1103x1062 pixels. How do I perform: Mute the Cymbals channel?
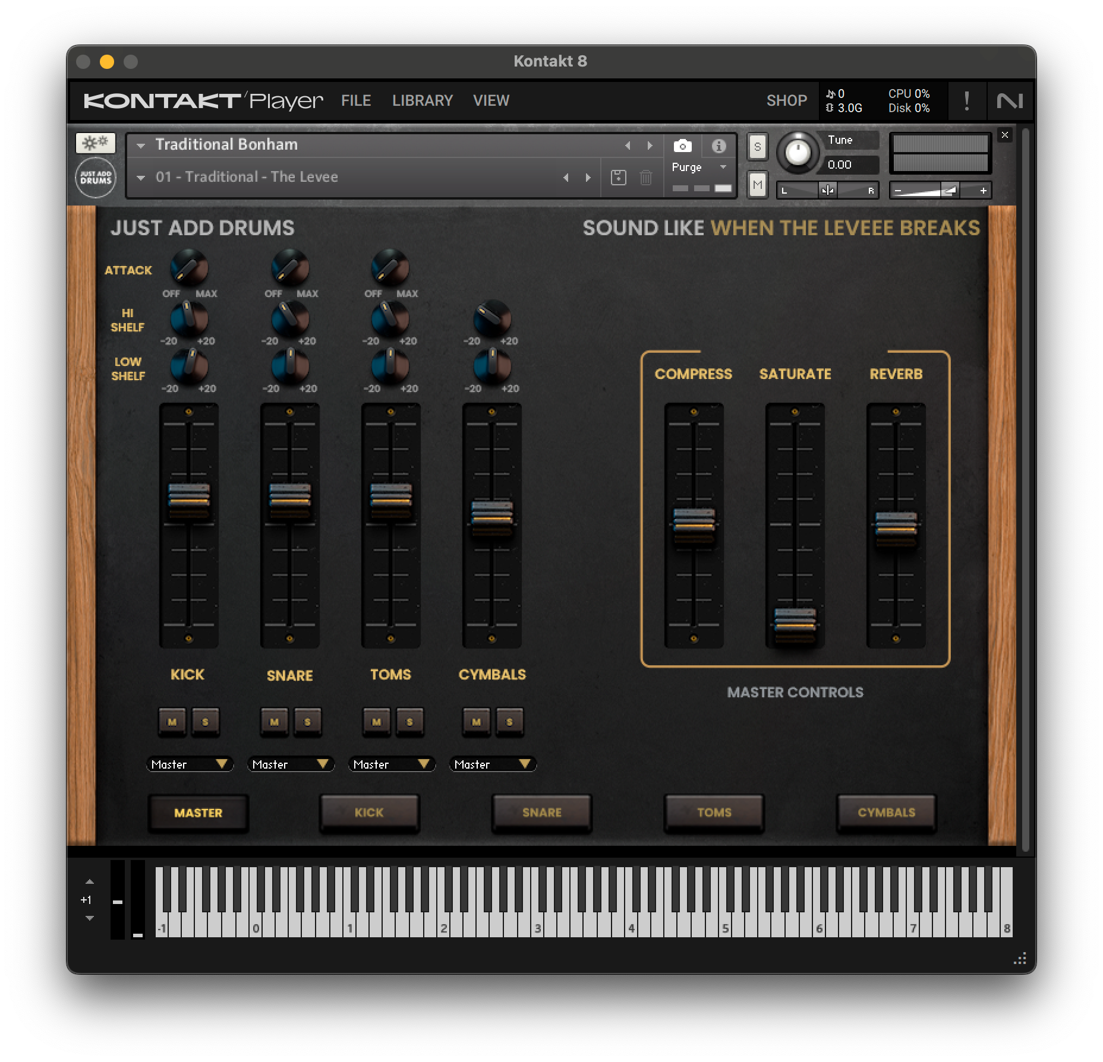point(476,722)
